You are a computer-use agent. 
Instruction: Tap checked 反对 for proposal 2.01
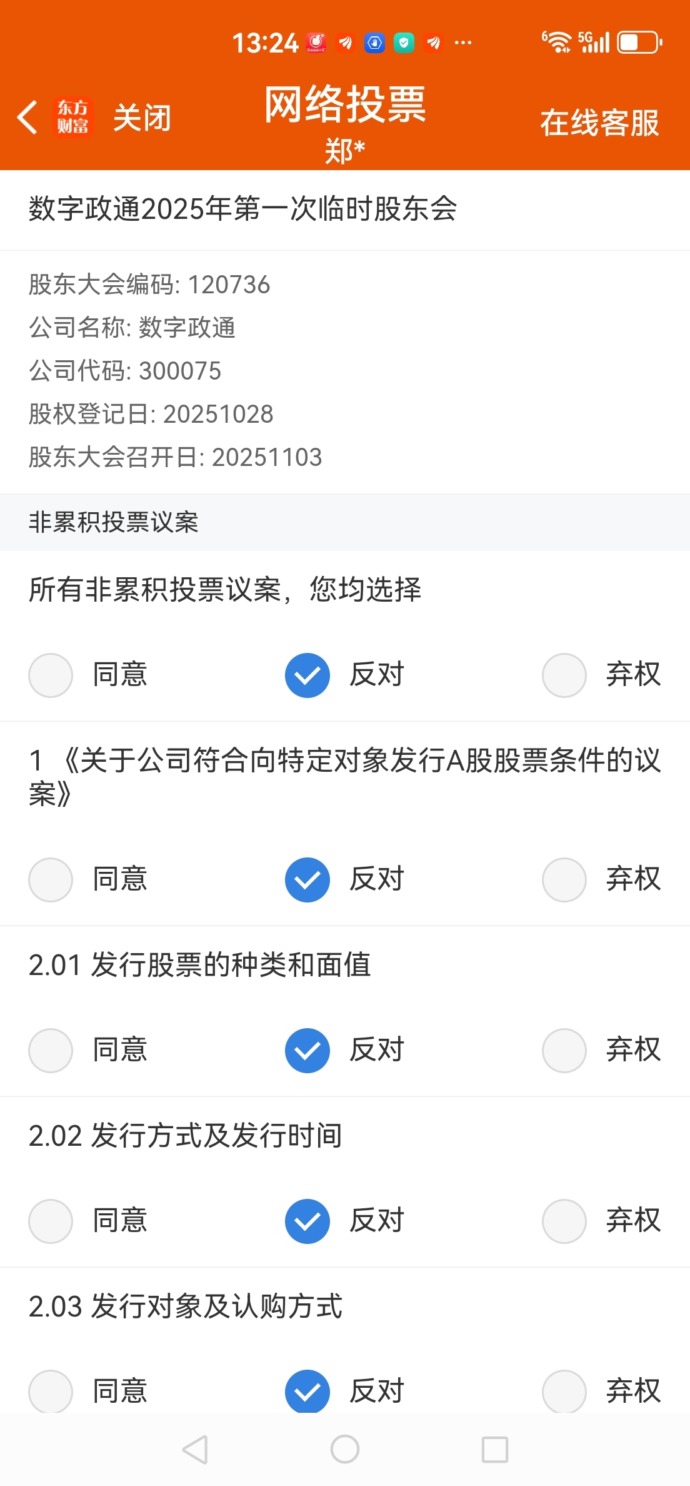[307, 1050]
